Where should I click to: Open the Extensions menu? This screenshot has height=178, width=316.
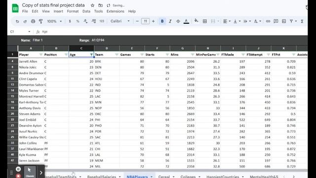click(x=116, y=11)
